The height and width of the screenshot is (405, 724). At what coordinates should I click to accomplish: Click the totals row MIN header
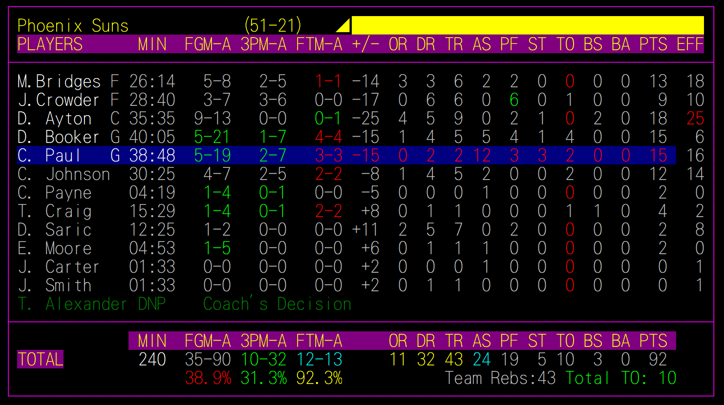pyautogui.click(x=152, y=341)
